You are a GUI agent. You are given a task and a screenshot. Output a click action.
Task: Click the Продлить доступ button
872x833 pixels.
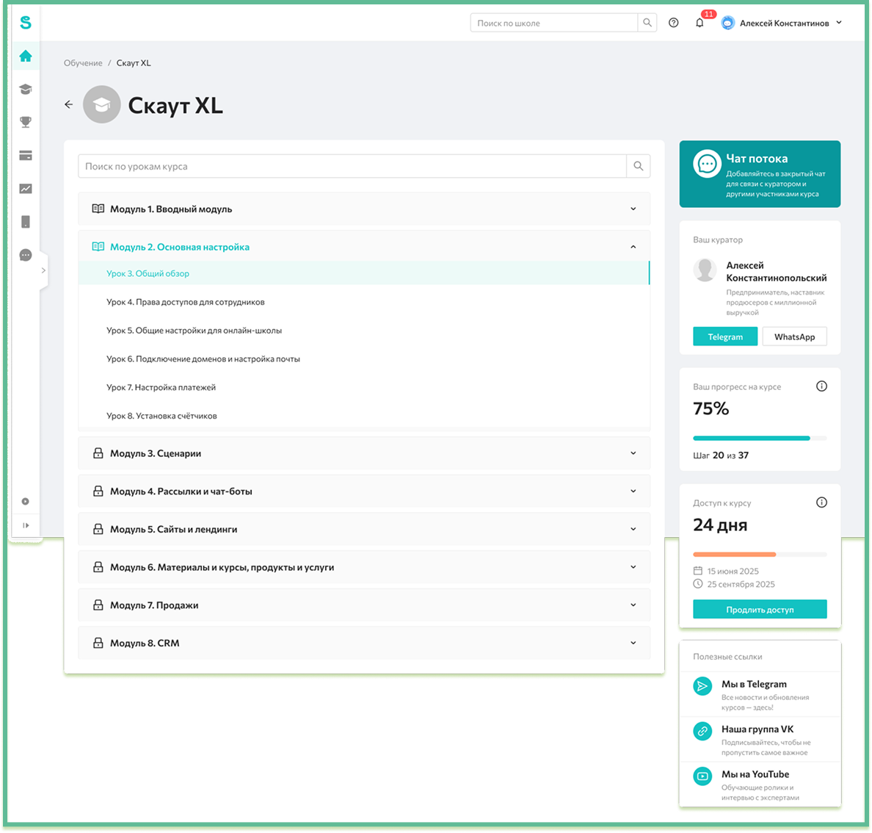tap(759, 610)
